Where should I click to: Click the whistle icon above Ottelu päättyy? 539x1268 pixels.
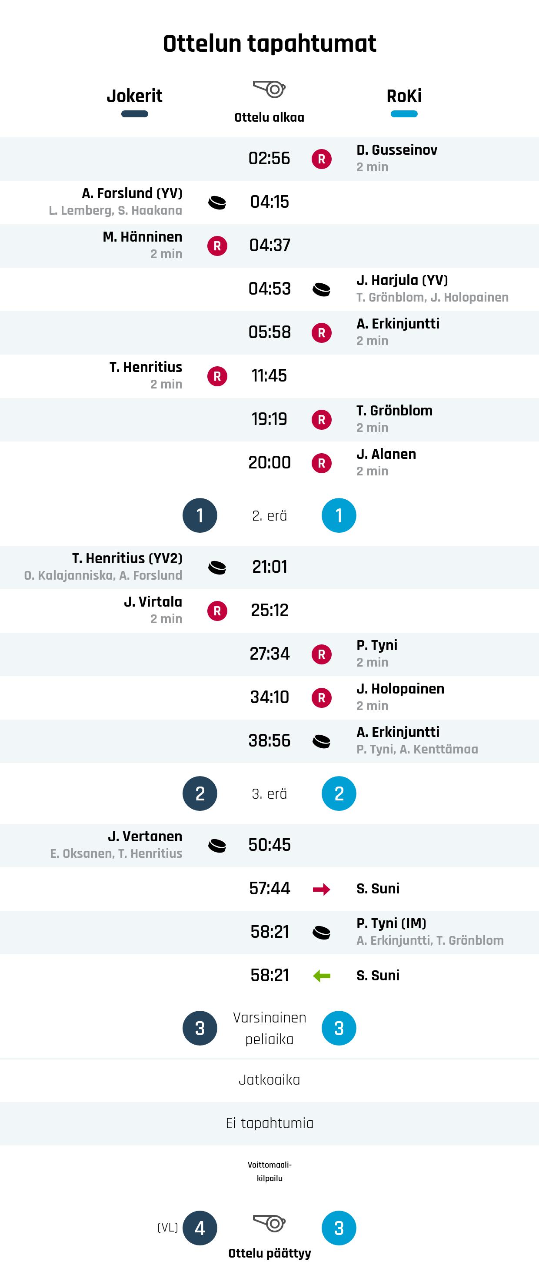pos(269,1223)
